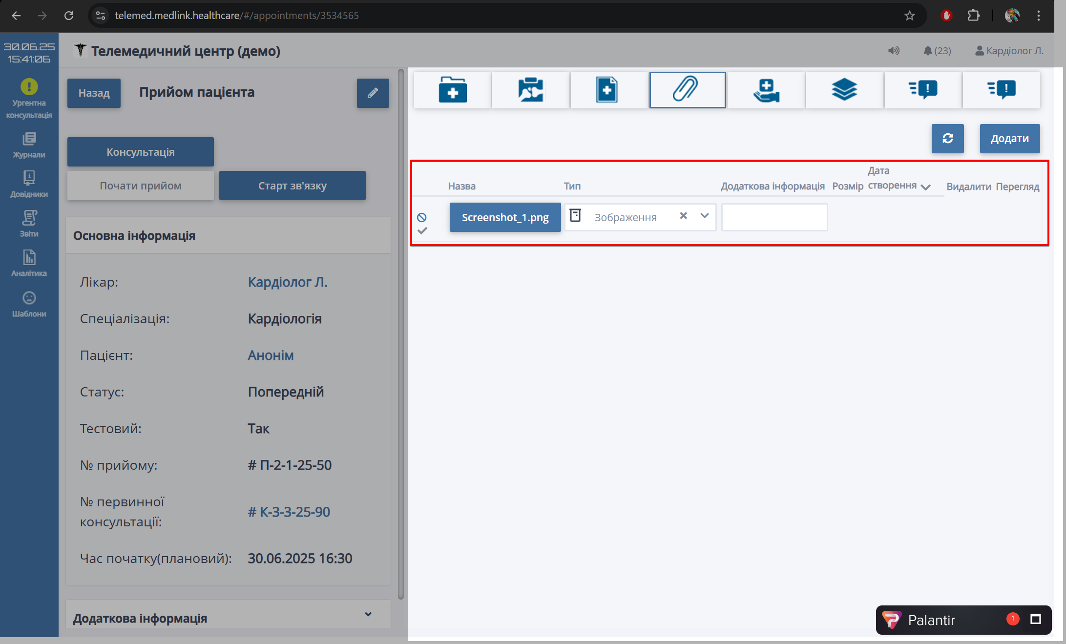Select the paperclip attachments tab

coord(687,90)
